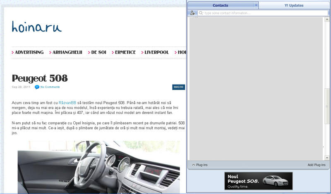This screenshot has width=331, height=194.
Task: Open the ADVERTISING menu item
Action: pyautogui.click(x=29, y=52)
